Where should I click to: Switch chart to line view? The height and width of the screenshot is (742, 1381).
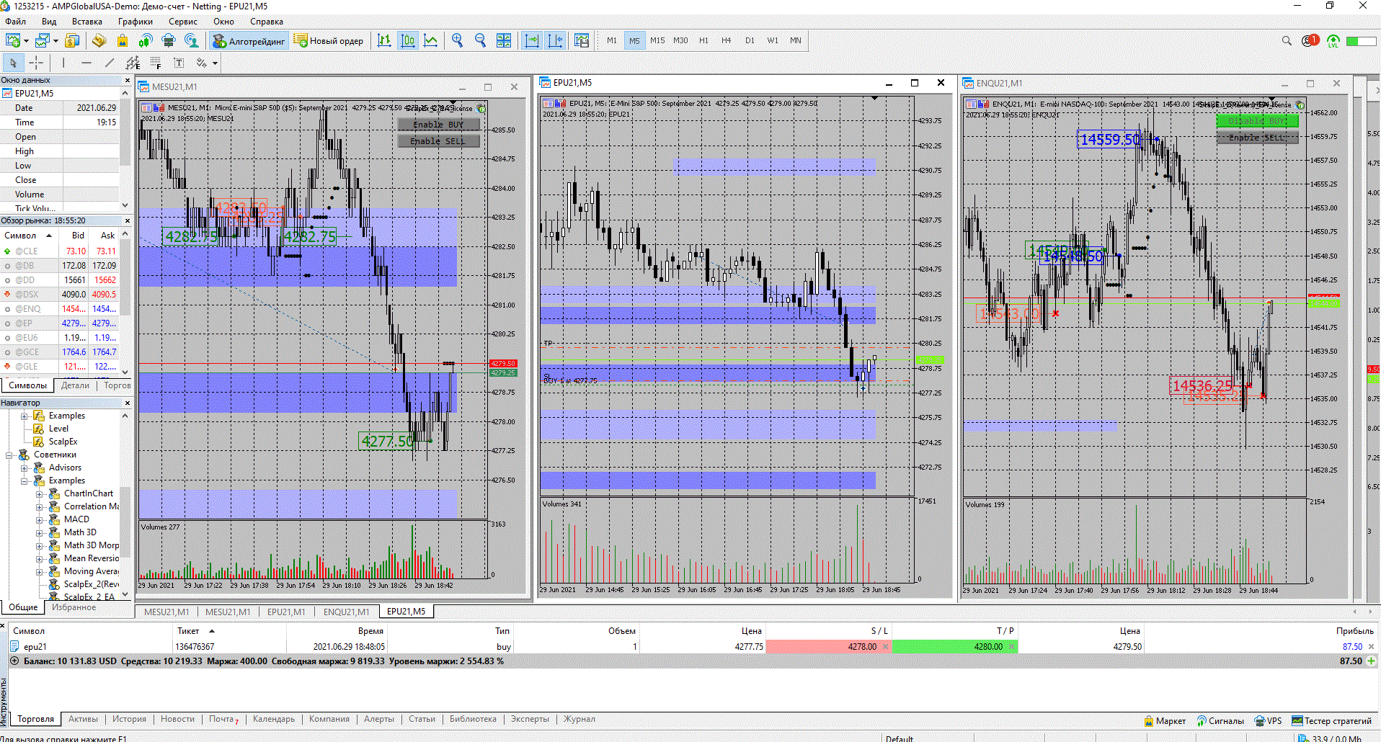(x=430, y=41)
